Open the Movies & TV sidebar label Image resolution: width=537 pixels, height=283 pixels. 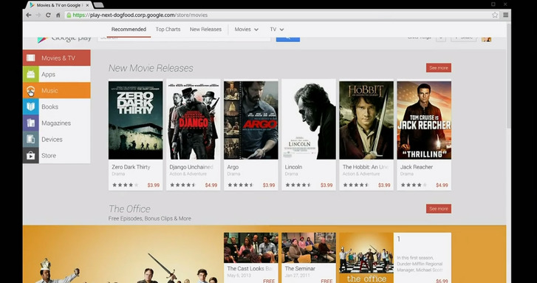[58, 58]
